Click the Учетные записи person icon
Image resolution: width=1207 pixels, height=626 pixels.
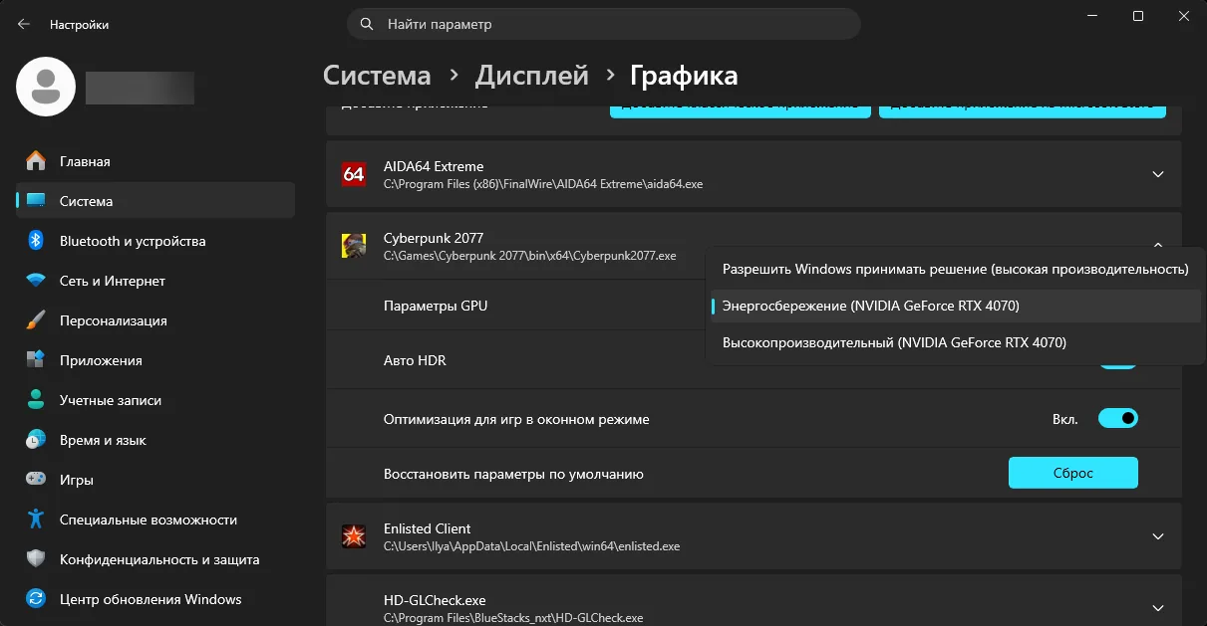[x=36, y=400]
